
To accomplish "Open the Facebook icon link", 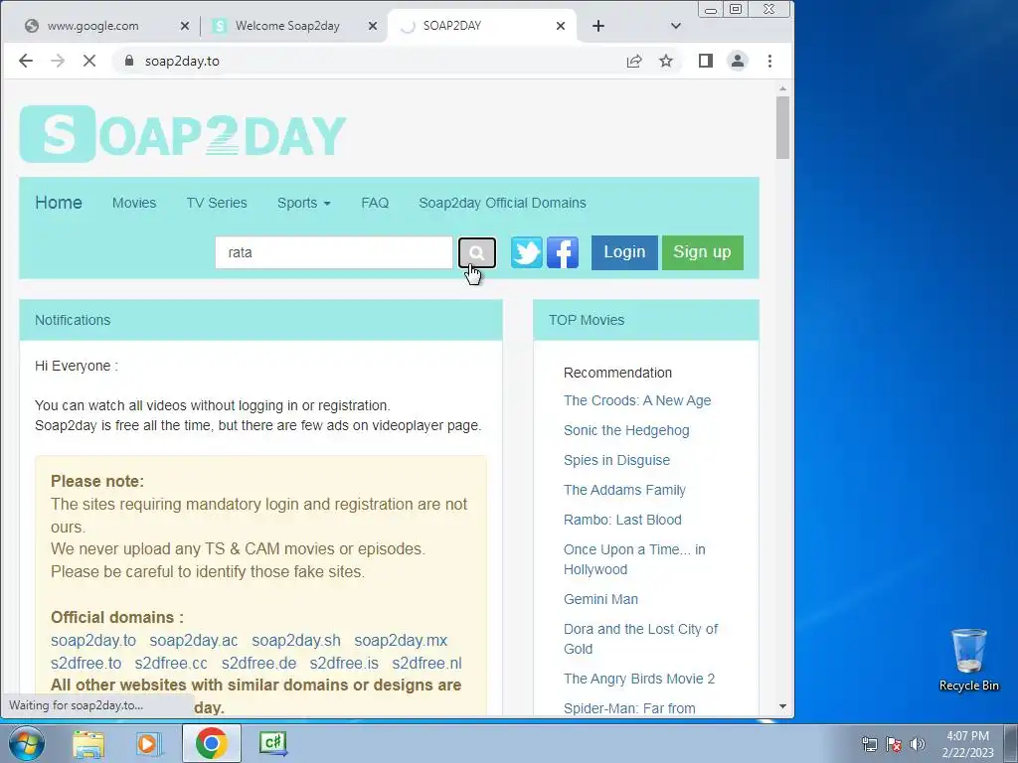I will coord(563,252).
